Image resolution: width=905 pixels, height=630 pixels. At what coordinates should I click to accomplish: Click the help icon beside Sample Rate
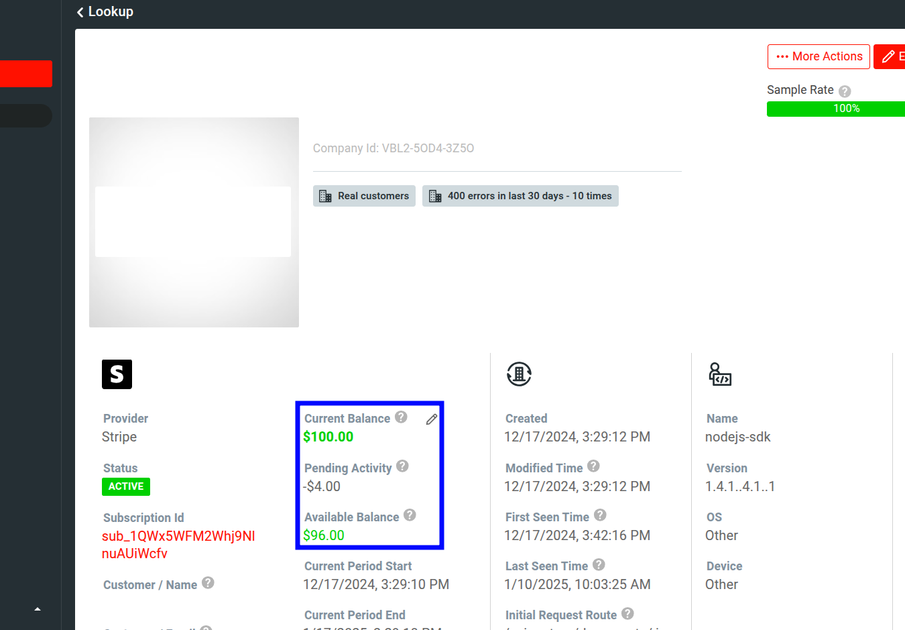(x=845, y=91)
